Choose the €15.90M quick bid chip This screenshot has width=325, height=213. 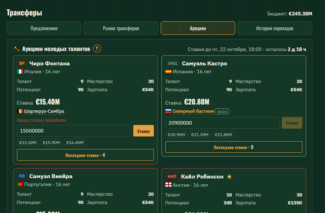52,143
